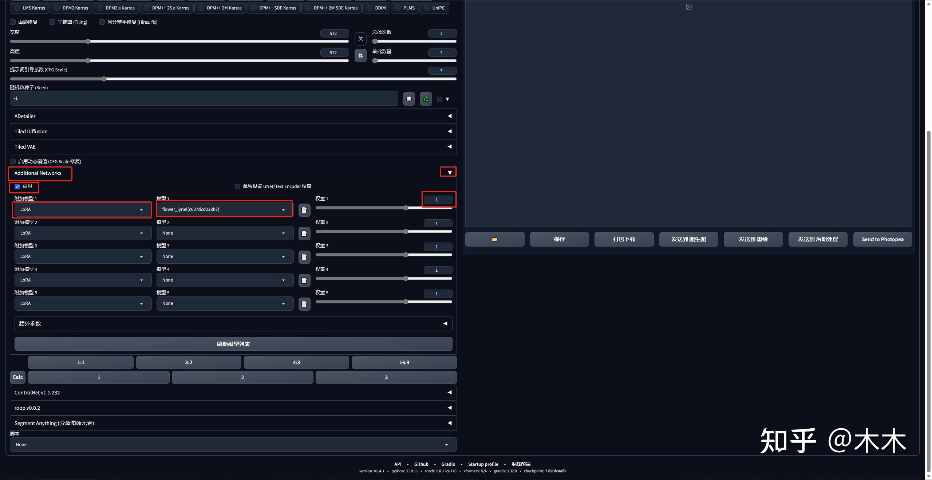Viewport: 932px width, 480px height.
Task: Click the note icon beside 模型 2
Action: [304, 233]
